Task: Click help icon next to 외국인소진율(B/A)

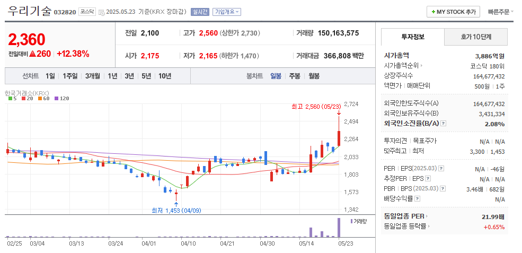Action: pyautogui.click(x=443, y=124)
